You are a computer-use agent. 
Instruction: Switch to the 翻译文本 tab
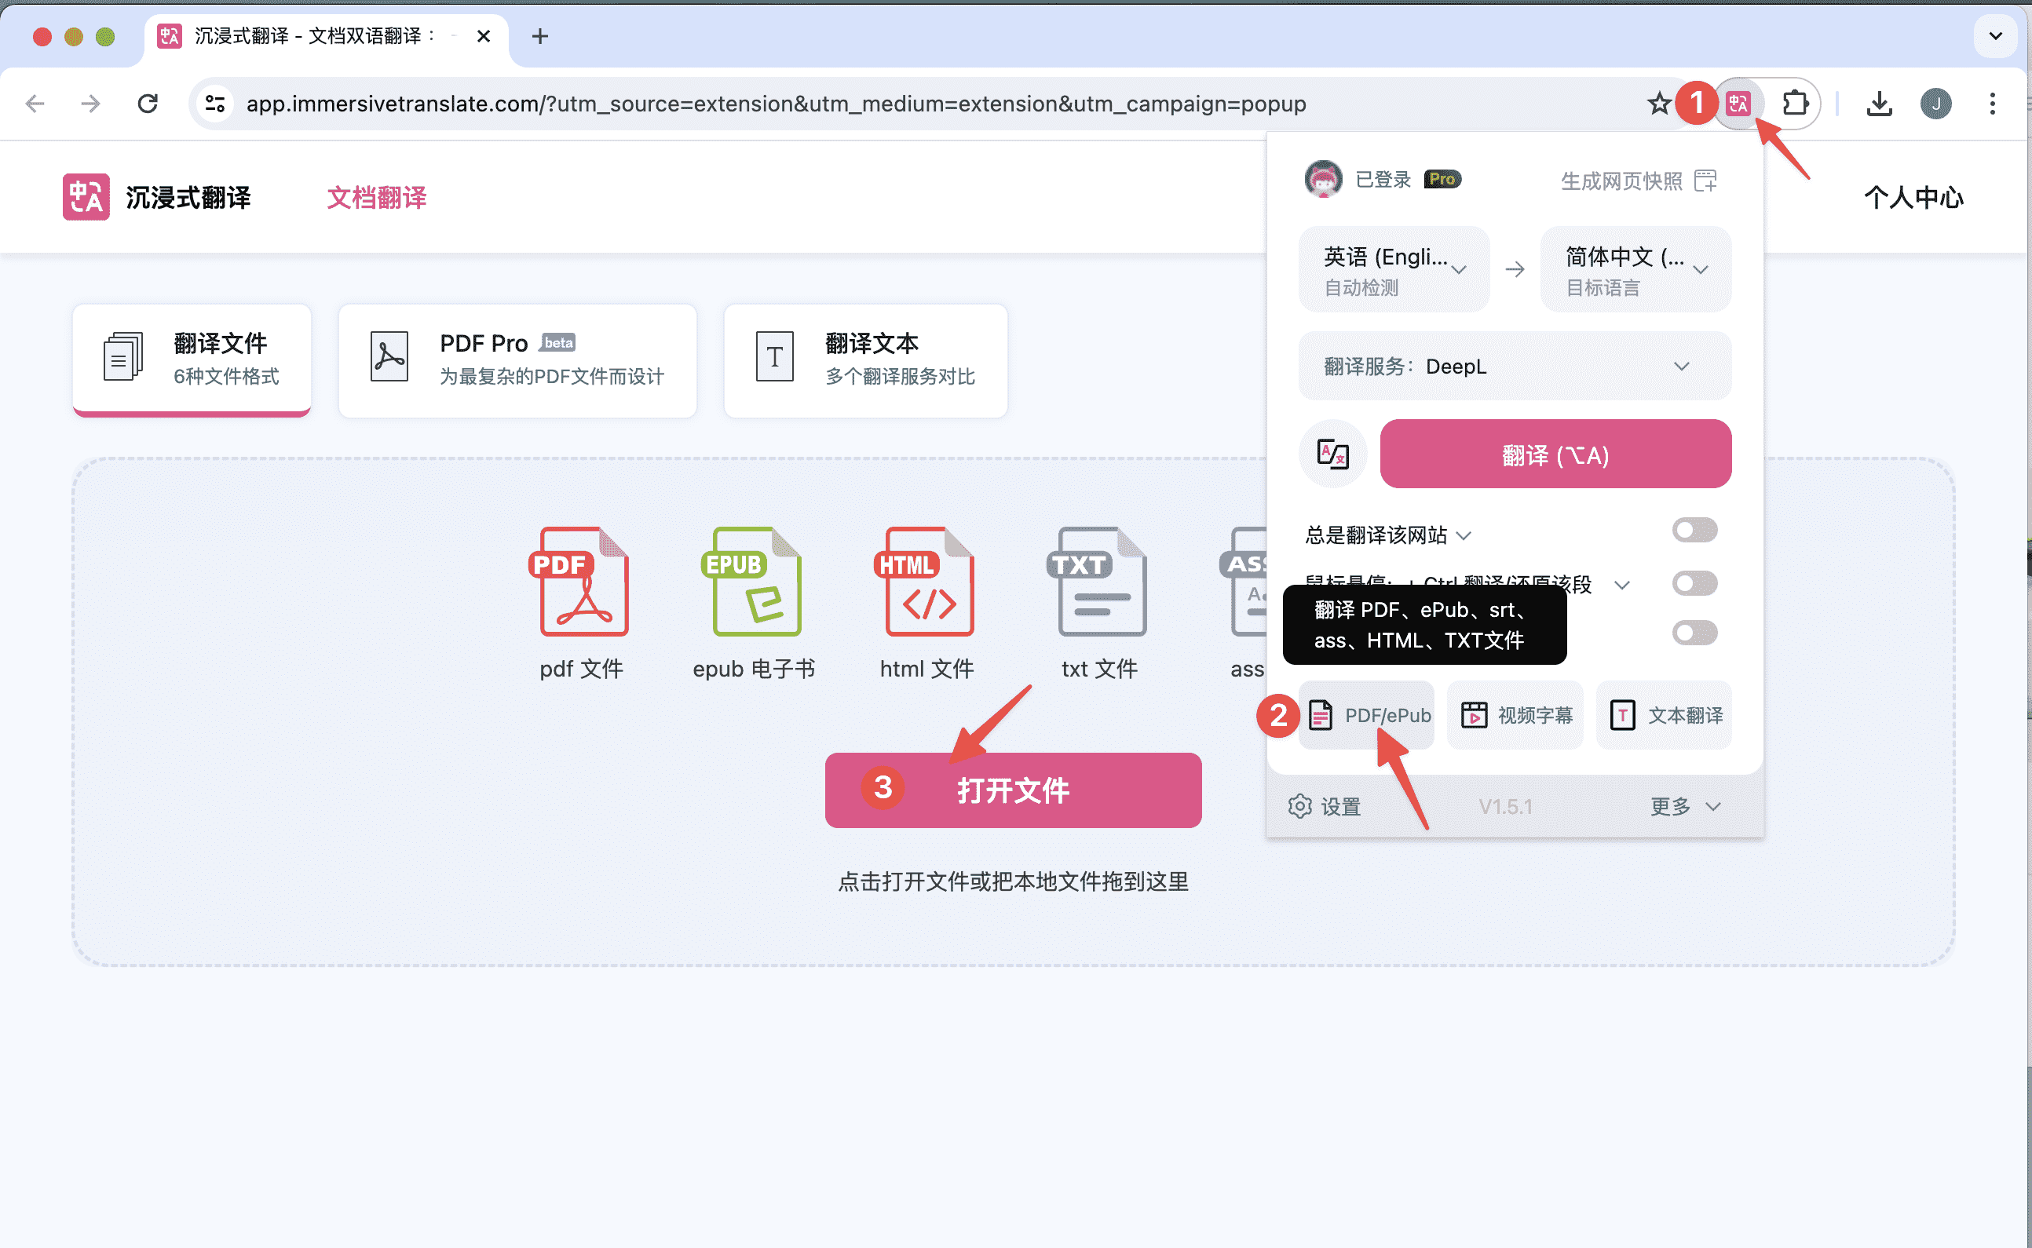(x=865, y=359)
